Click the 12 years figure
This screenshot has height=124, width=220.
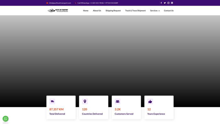[149, 109]
